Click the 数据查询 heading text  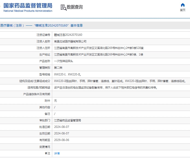(75, 7)
